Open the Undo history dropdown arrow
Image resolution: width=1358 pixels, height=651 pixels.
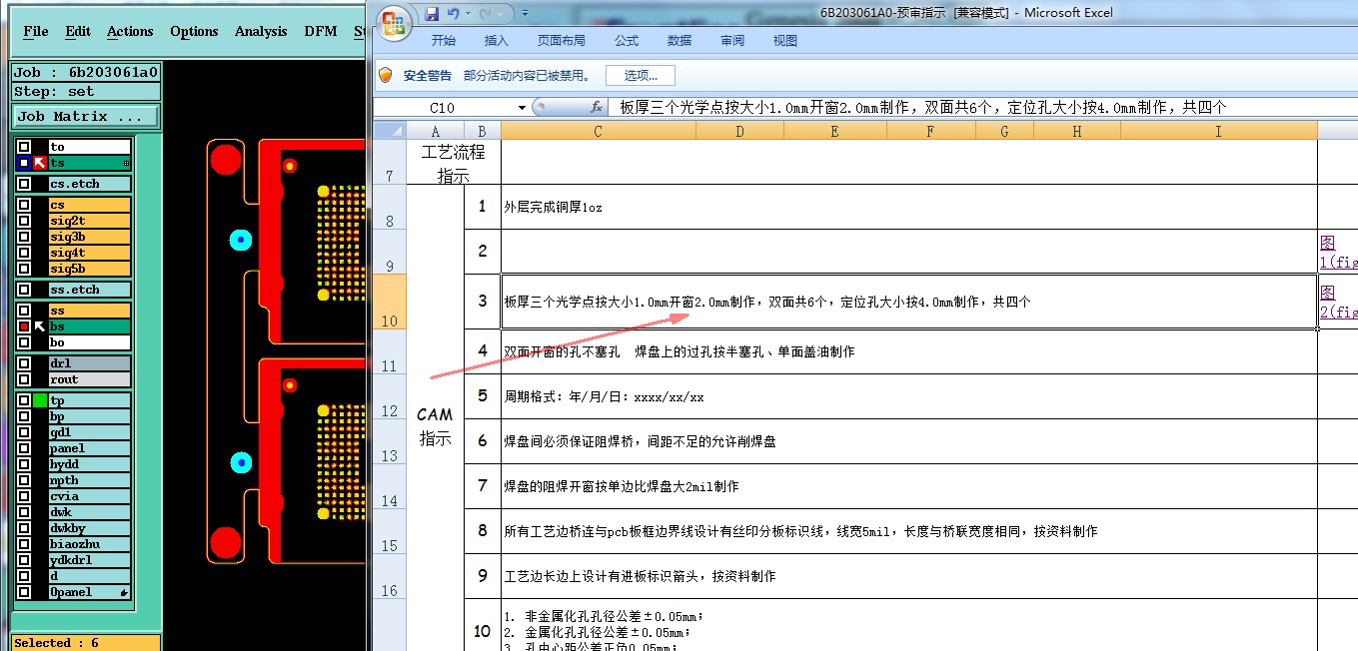click(468, 14)
